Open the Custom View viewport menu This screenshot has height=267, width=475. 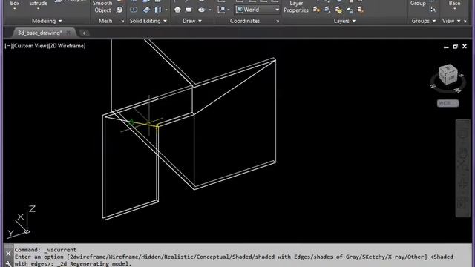[x=30, y=46]
